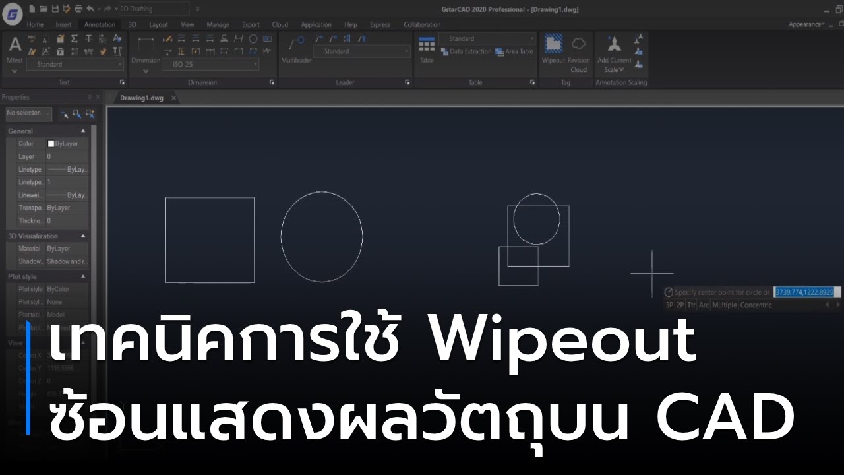Click the Color ByLayer swatch
Image resolution: width=844 pixels, height=475 pixels.
pyautogui.click(x=51, y=144)
